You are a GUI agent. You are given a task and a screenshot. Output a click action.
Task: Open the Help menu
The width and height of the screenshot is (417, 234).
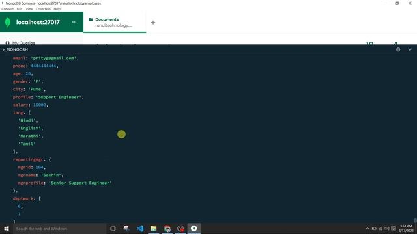tap(57, 9)
